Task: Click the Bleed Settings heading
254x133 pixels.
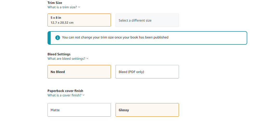Action: (x=59, y=54)
